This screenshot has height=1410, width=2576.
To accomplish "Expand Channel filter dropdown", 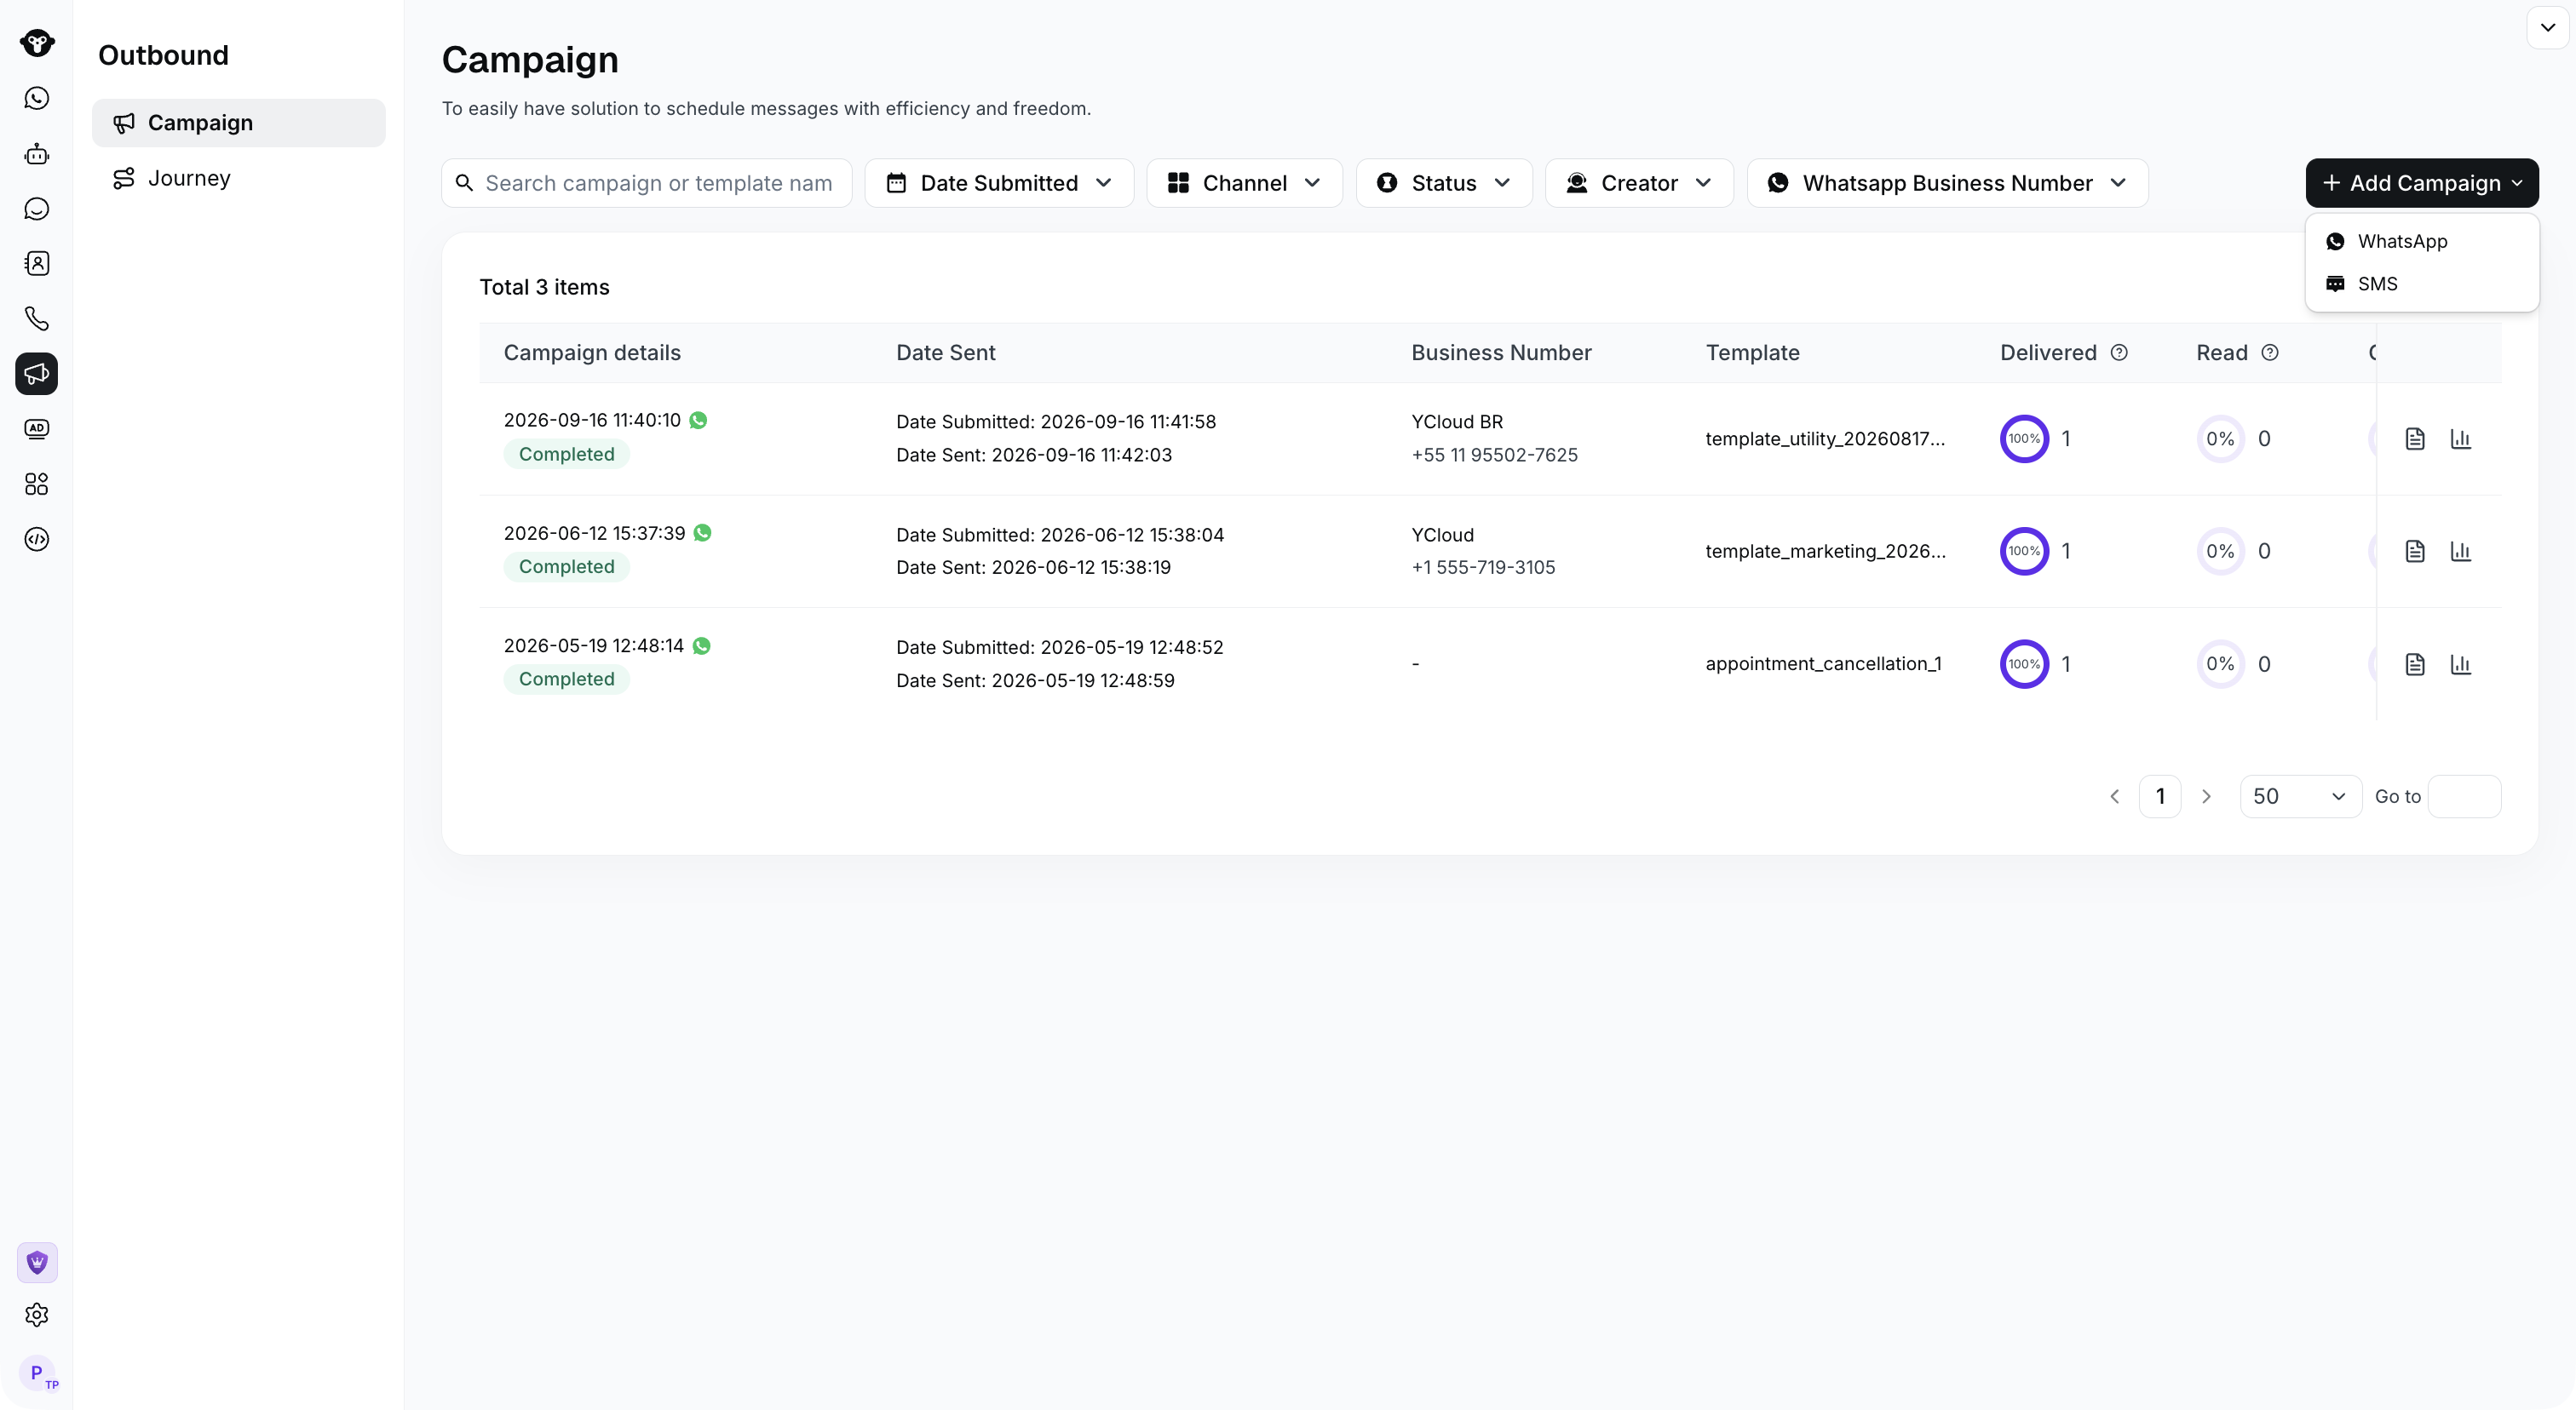I will coord(1244,183).
